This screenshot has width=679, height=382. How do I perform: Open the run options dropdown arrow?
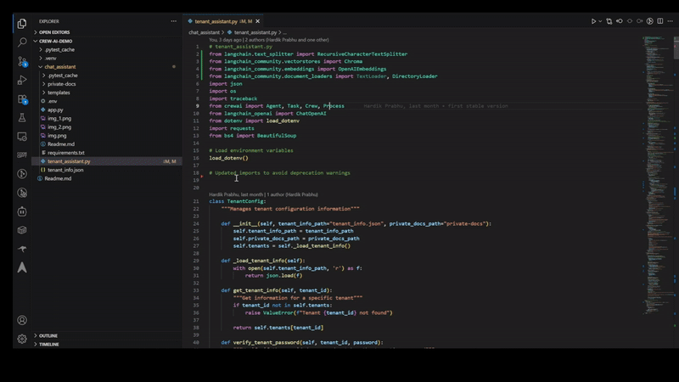[x=600, y=21]
